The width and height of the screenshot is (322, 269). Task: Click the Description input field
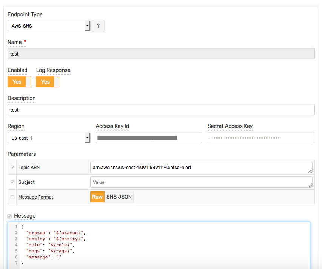click(x=161, y=110)
